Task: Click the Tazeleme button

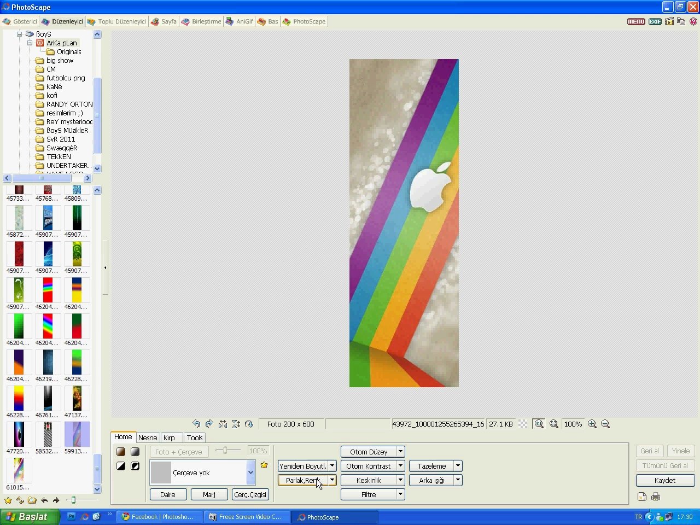Action: (431, 466)
